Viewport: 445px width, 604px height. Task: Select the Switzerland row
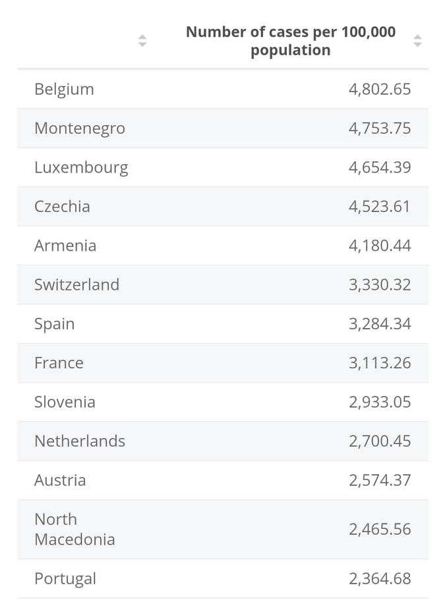point(223,285)
